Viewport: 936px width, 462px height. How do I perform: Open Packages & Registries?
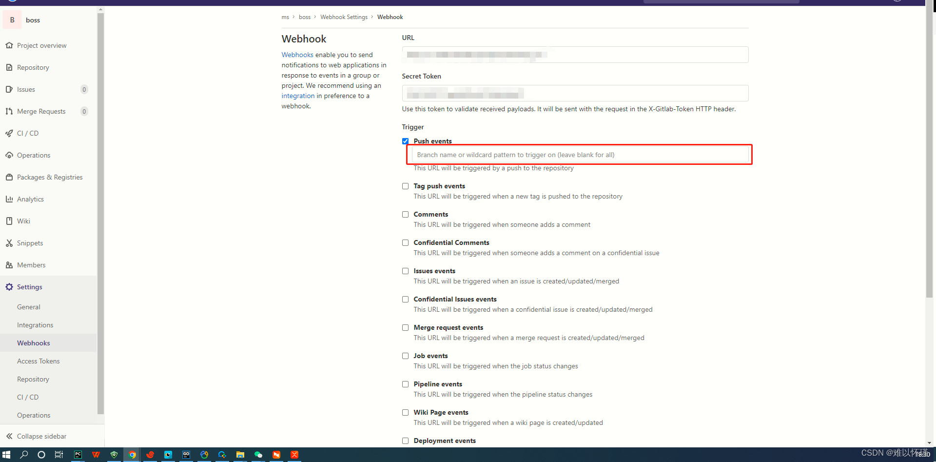(x=50, y=177)
